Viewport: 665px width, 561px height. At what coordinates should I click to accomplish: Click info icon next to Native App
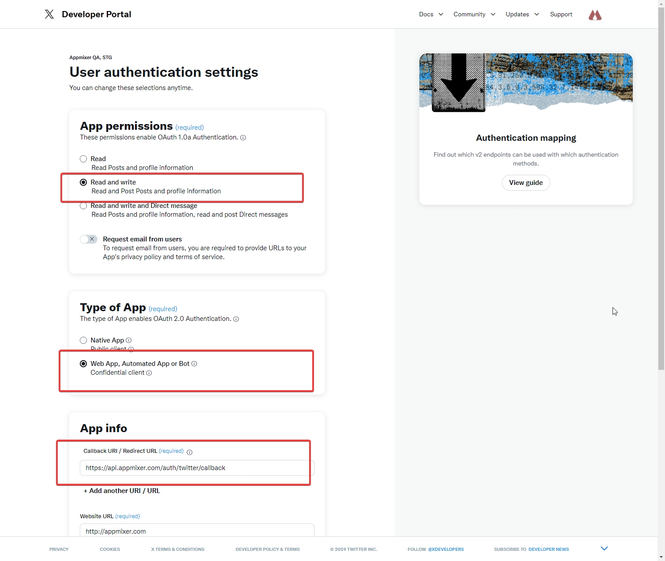pos(129,340)
